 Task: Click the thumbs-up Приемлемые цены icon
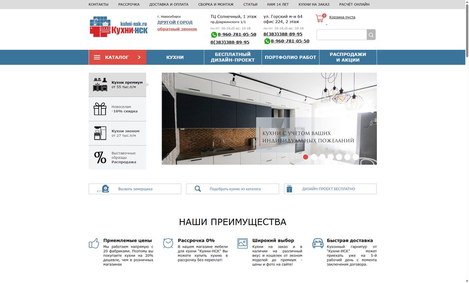[94, 243]
